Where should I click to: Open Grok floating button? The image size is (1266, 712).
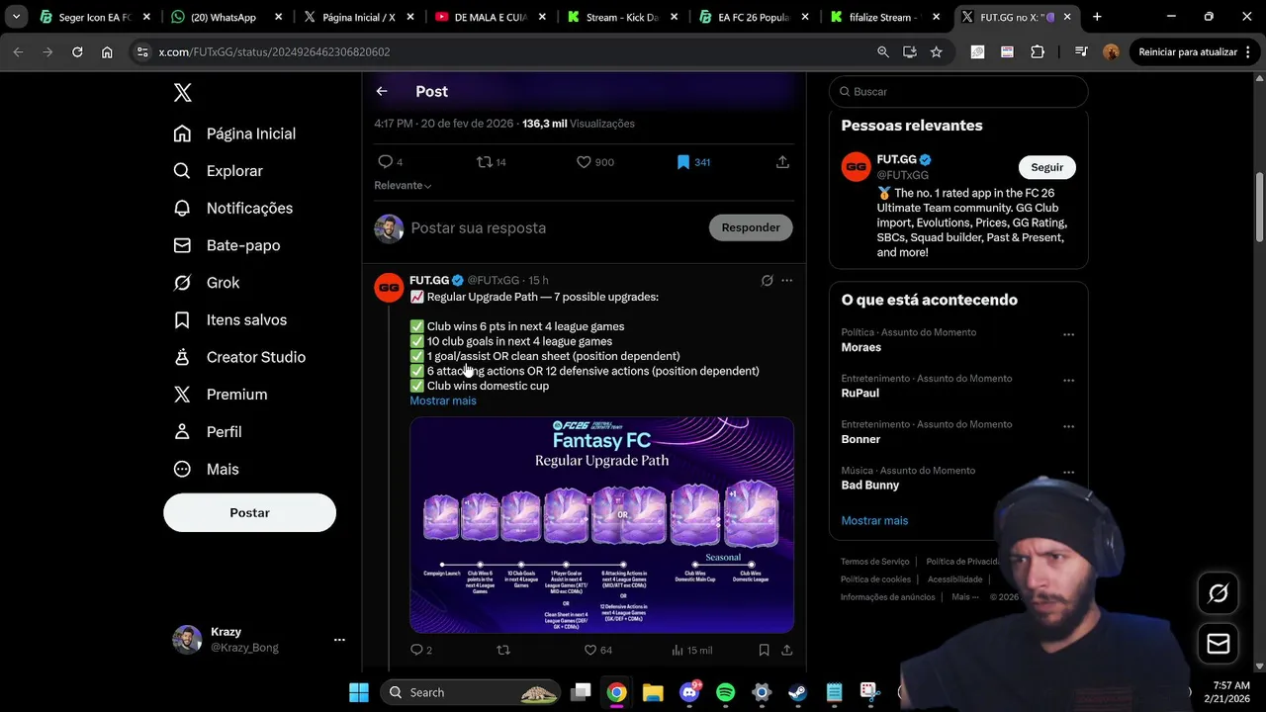coord(1219,593)
